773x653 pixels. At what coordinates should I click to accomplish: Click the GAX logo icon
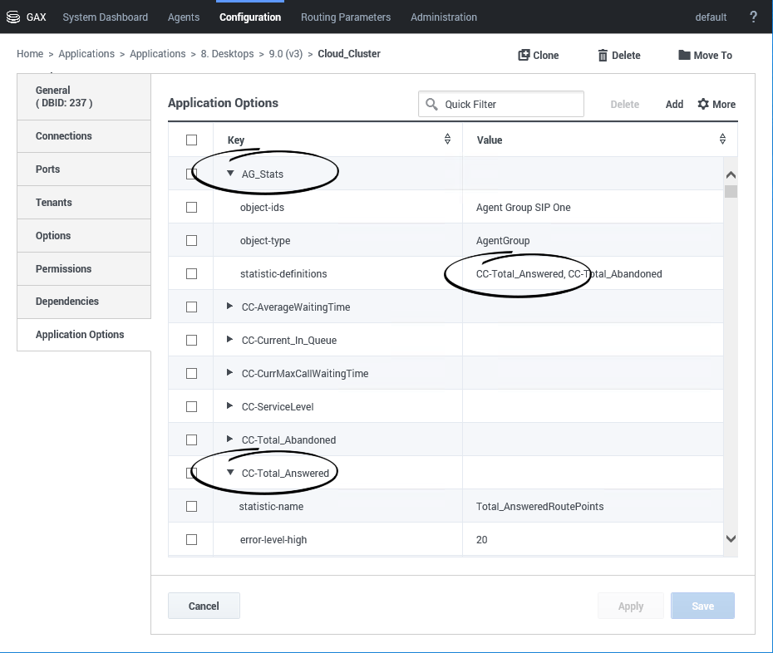coord(12,17)
